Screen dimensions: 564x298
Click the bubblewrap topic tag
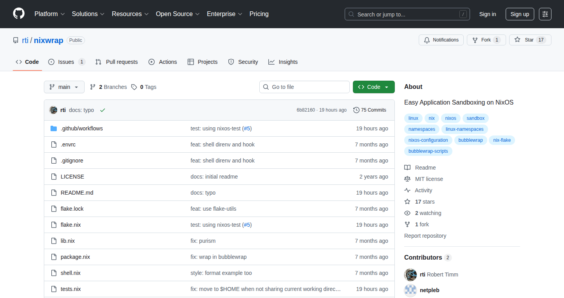[x=470, y=140]
